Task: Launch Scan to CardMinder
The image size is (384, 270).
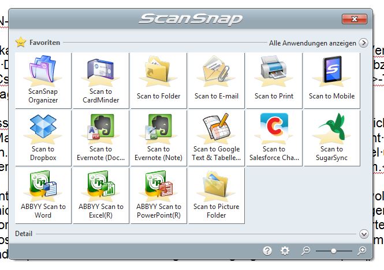Action: pos(101,81)
